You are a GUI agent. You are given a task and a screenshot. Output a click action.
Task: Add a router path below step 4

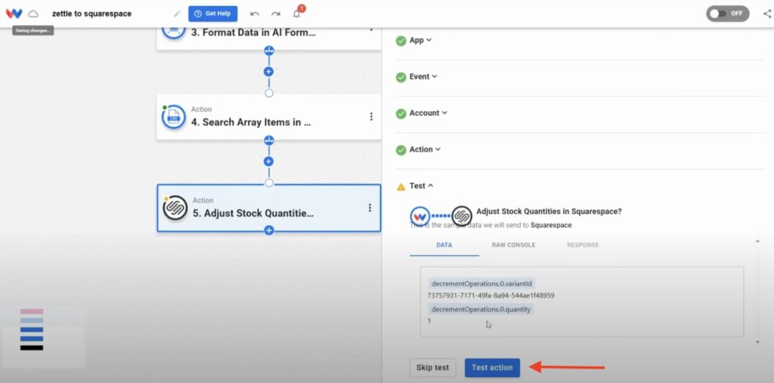(x=268, y=141)
